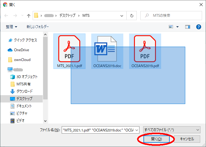206x147 pixels.
Task: Click the MTS_2021.1.pdf file icon
Action: point(69,49)
